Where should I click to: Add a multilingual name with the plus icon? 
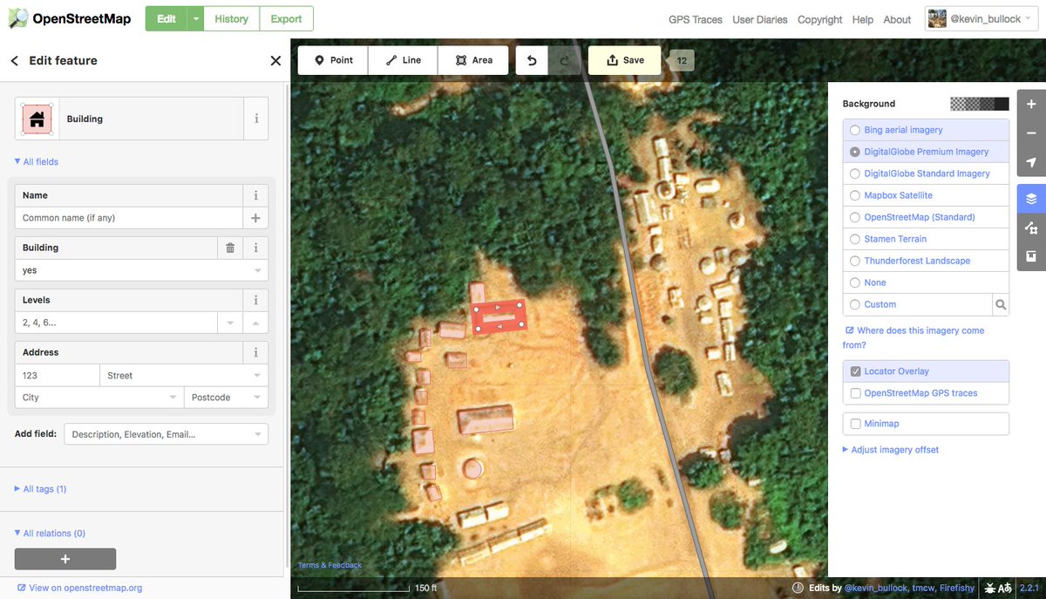point(255,218)
